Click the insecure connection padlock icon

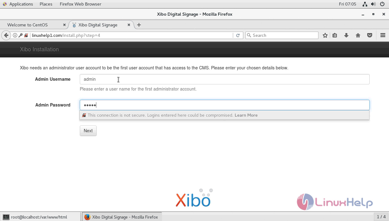[x=26, y=35]
